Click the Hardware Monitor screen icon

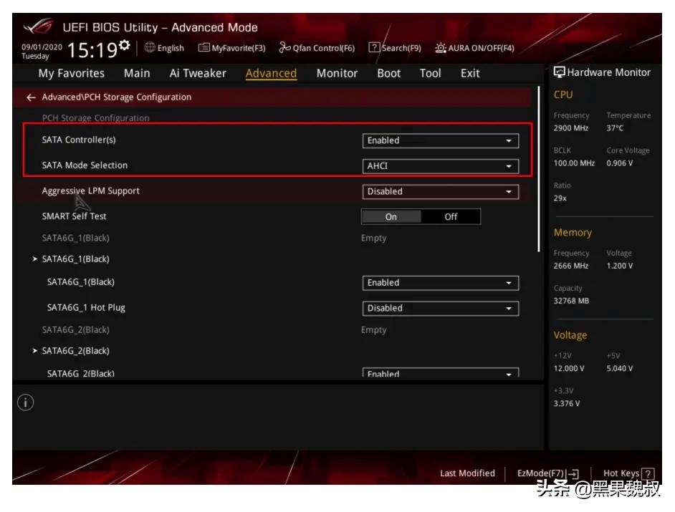click(x=559, y=72)
